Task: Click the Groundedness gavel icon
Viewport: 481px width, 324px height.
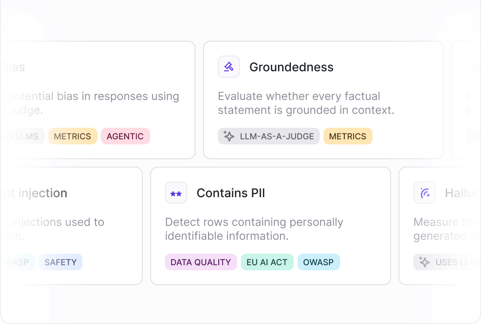Action: pyautogui.click(x=229, y=67)
